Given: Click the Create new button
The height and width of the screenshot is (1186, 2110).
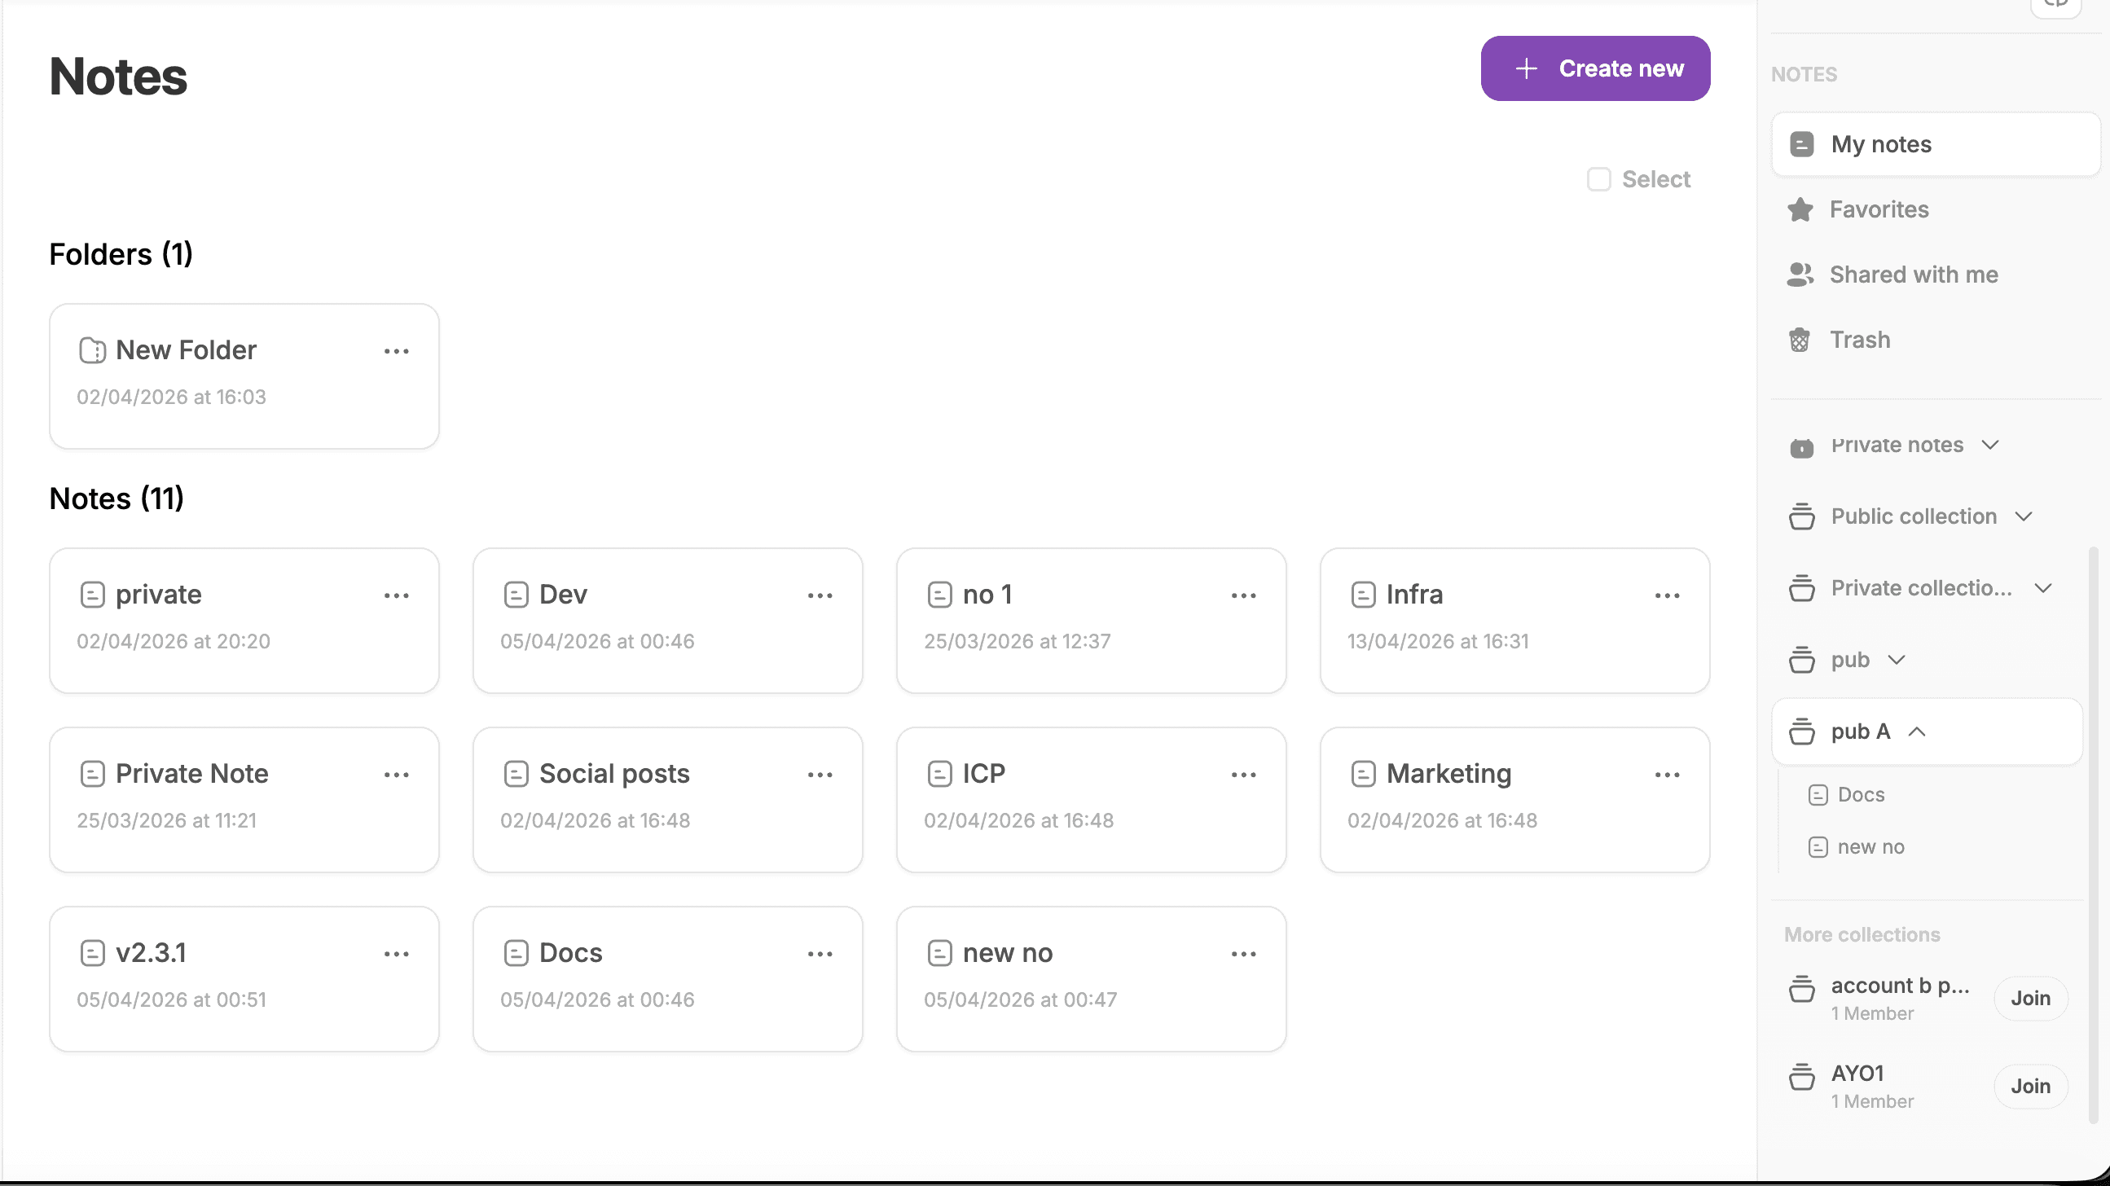Looking at the screenshot, I should point(1595,68).
